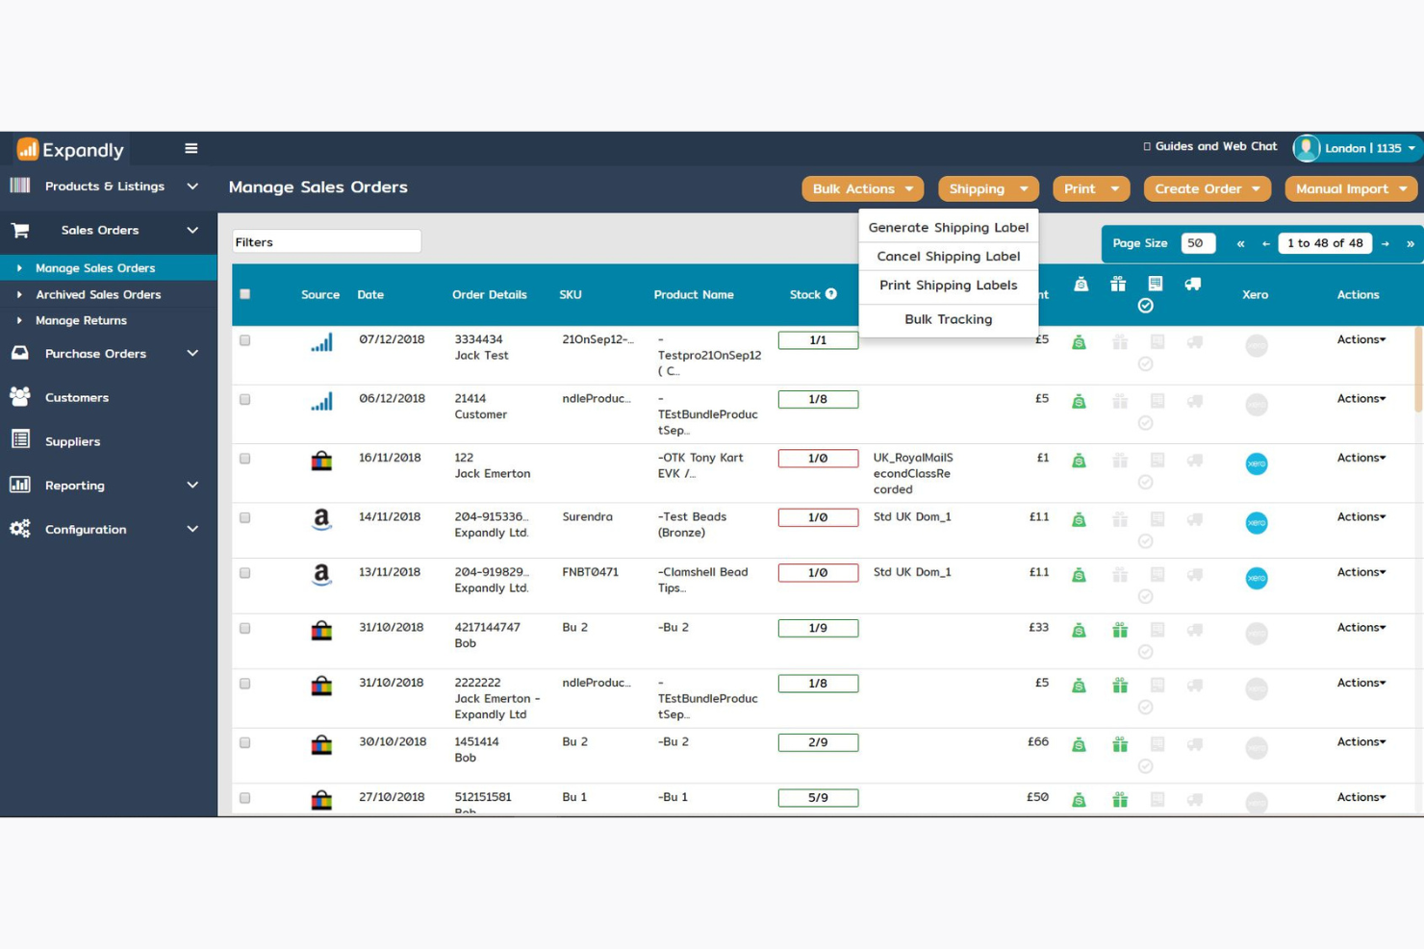The height and width of the screenshot is (949, 1424).
Task: Check the box for order 122
Action: pos(244,459)
